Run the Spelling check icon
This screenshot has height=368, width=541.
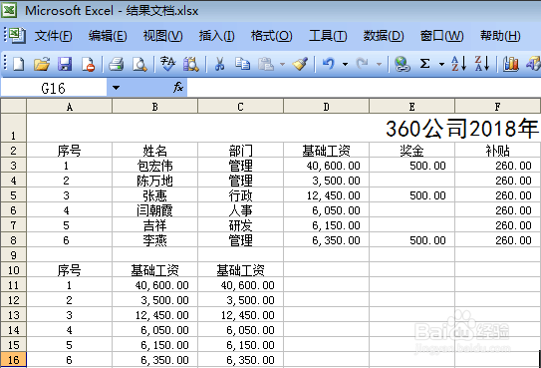167,64
